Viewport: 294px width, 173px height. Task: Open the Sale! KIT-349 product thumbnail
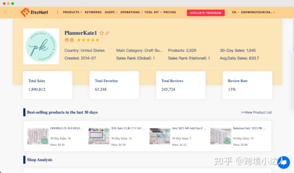coord(160,136)
